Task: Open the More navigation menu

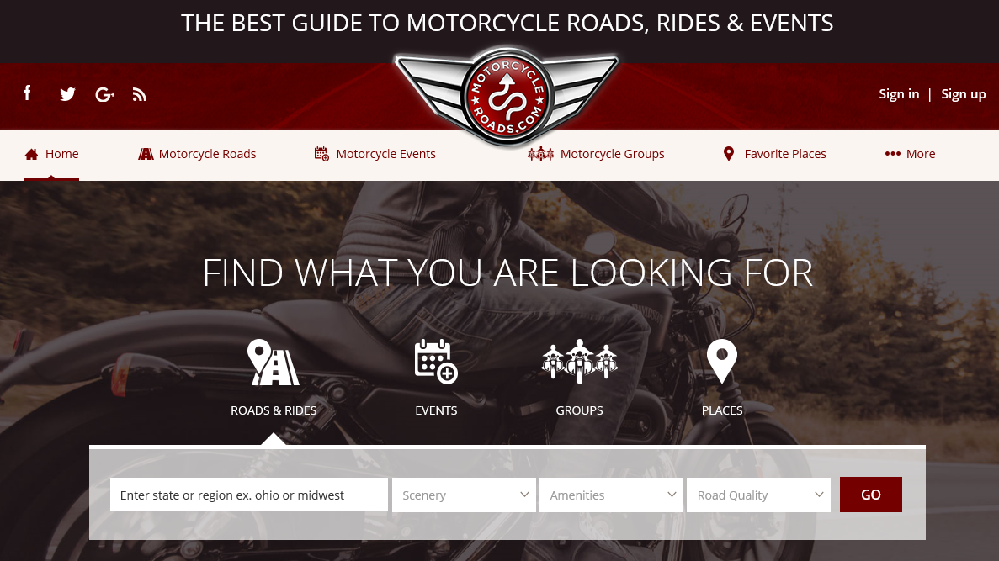Action: click(x=910, y=154)
